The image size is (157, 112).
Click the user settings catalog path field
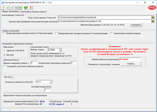click(104, 21)
